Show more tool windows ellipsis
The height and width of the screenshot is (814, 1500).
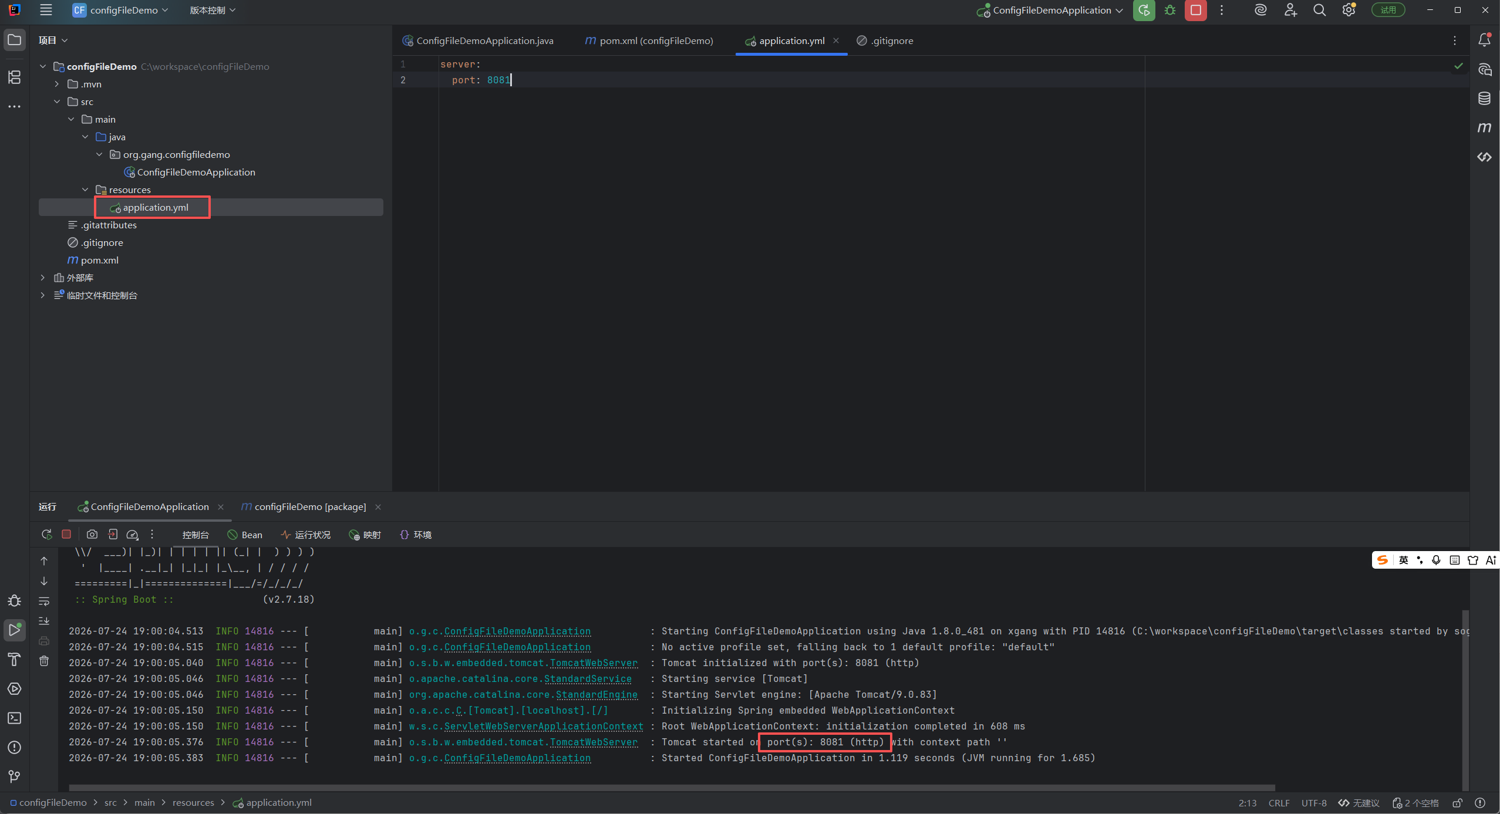pos(15,106)
